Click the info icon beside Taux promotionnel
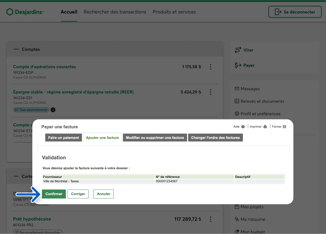 tap(53, 110)
